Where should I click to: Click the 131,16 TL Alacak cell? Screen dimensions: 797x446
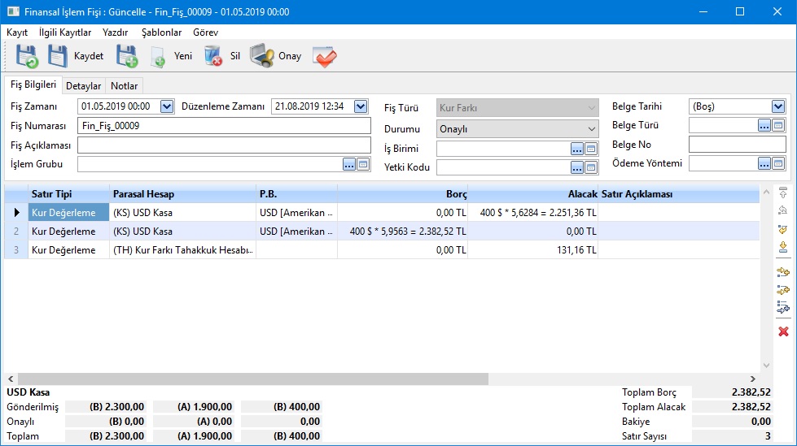[x=533, y=249]
